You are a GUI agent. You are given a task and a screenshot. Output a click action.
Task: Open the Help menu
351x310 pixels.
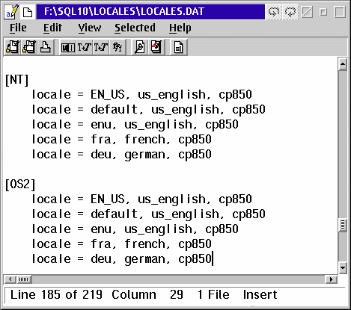[x=180, y=28]
